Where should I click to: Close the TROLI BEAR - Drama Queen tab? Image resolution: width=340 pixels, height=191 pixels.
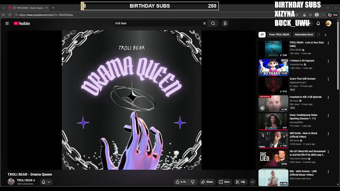click(x=47, y=8)
